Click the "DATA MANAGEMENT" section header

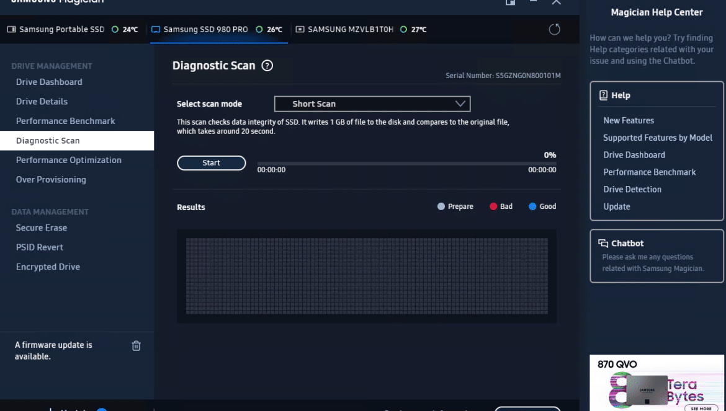[x=50, y=212]
